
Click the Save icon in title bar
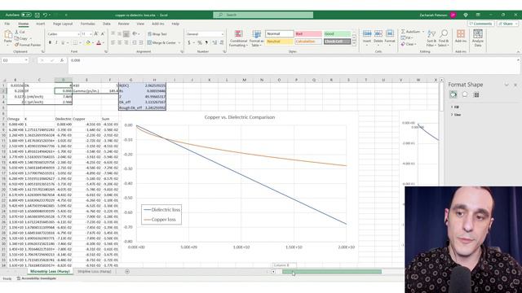[x=38, y=15]
